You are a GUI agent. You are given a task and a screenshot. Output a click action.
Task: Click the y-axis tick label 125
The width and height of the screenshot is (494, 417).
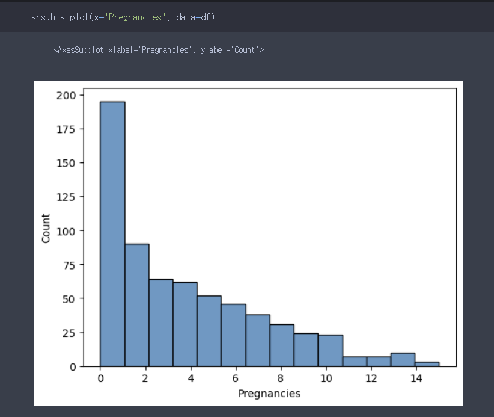(66, 197)
